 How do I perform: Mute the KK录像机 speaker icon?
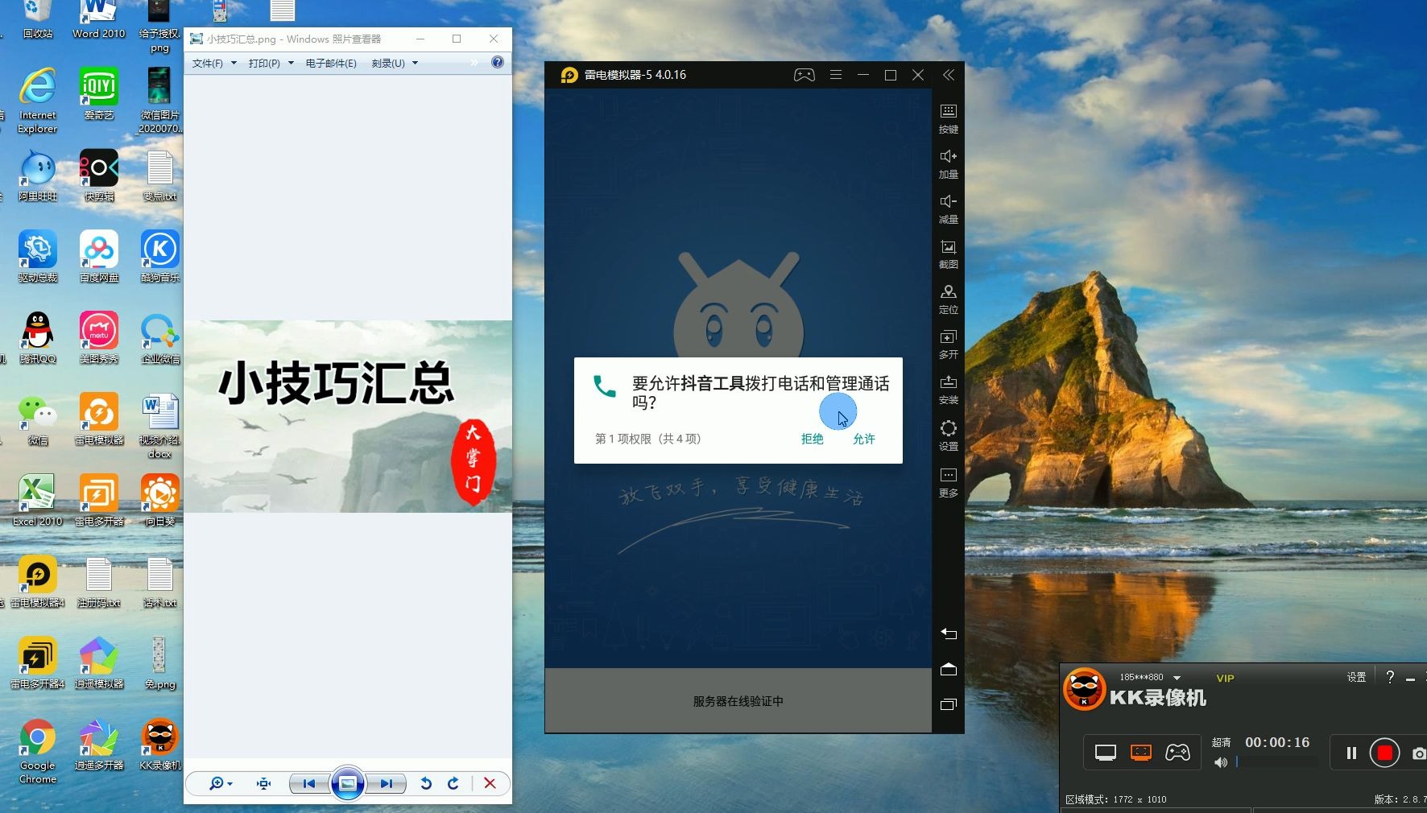[x=1221, y=761]
